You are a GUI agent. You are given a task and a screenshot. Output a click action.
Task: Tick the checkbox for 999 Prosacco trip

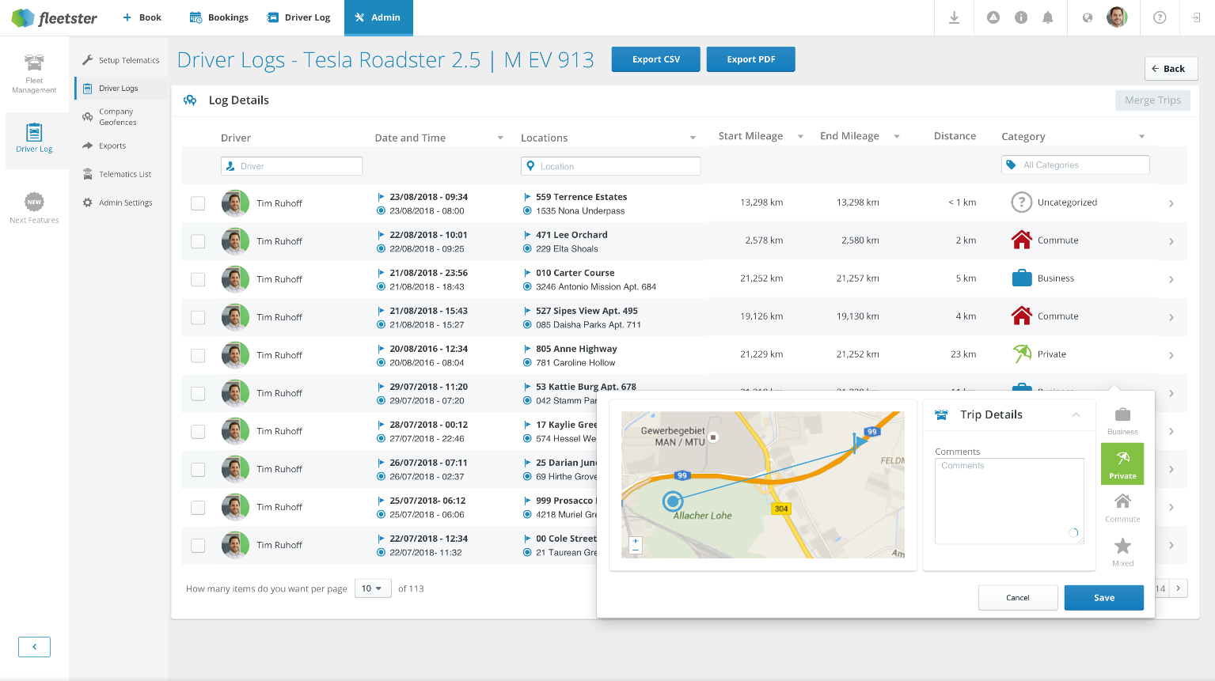click(198, 507)
